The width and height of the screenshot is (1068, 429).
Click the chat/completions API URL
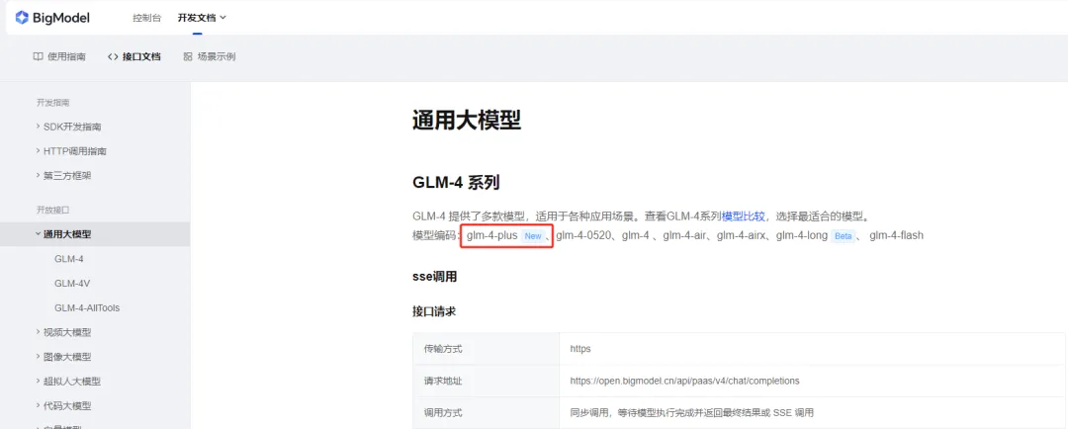point(684,381)
